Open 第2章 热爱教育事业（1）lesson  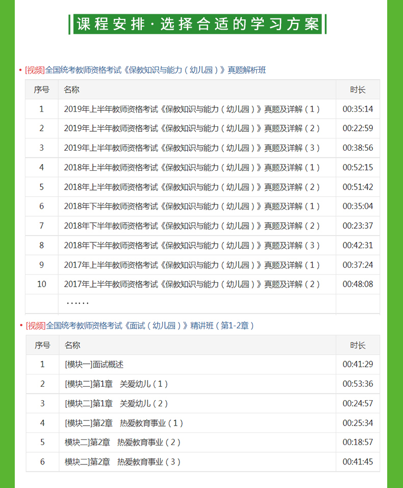click(x=124, y=423)
